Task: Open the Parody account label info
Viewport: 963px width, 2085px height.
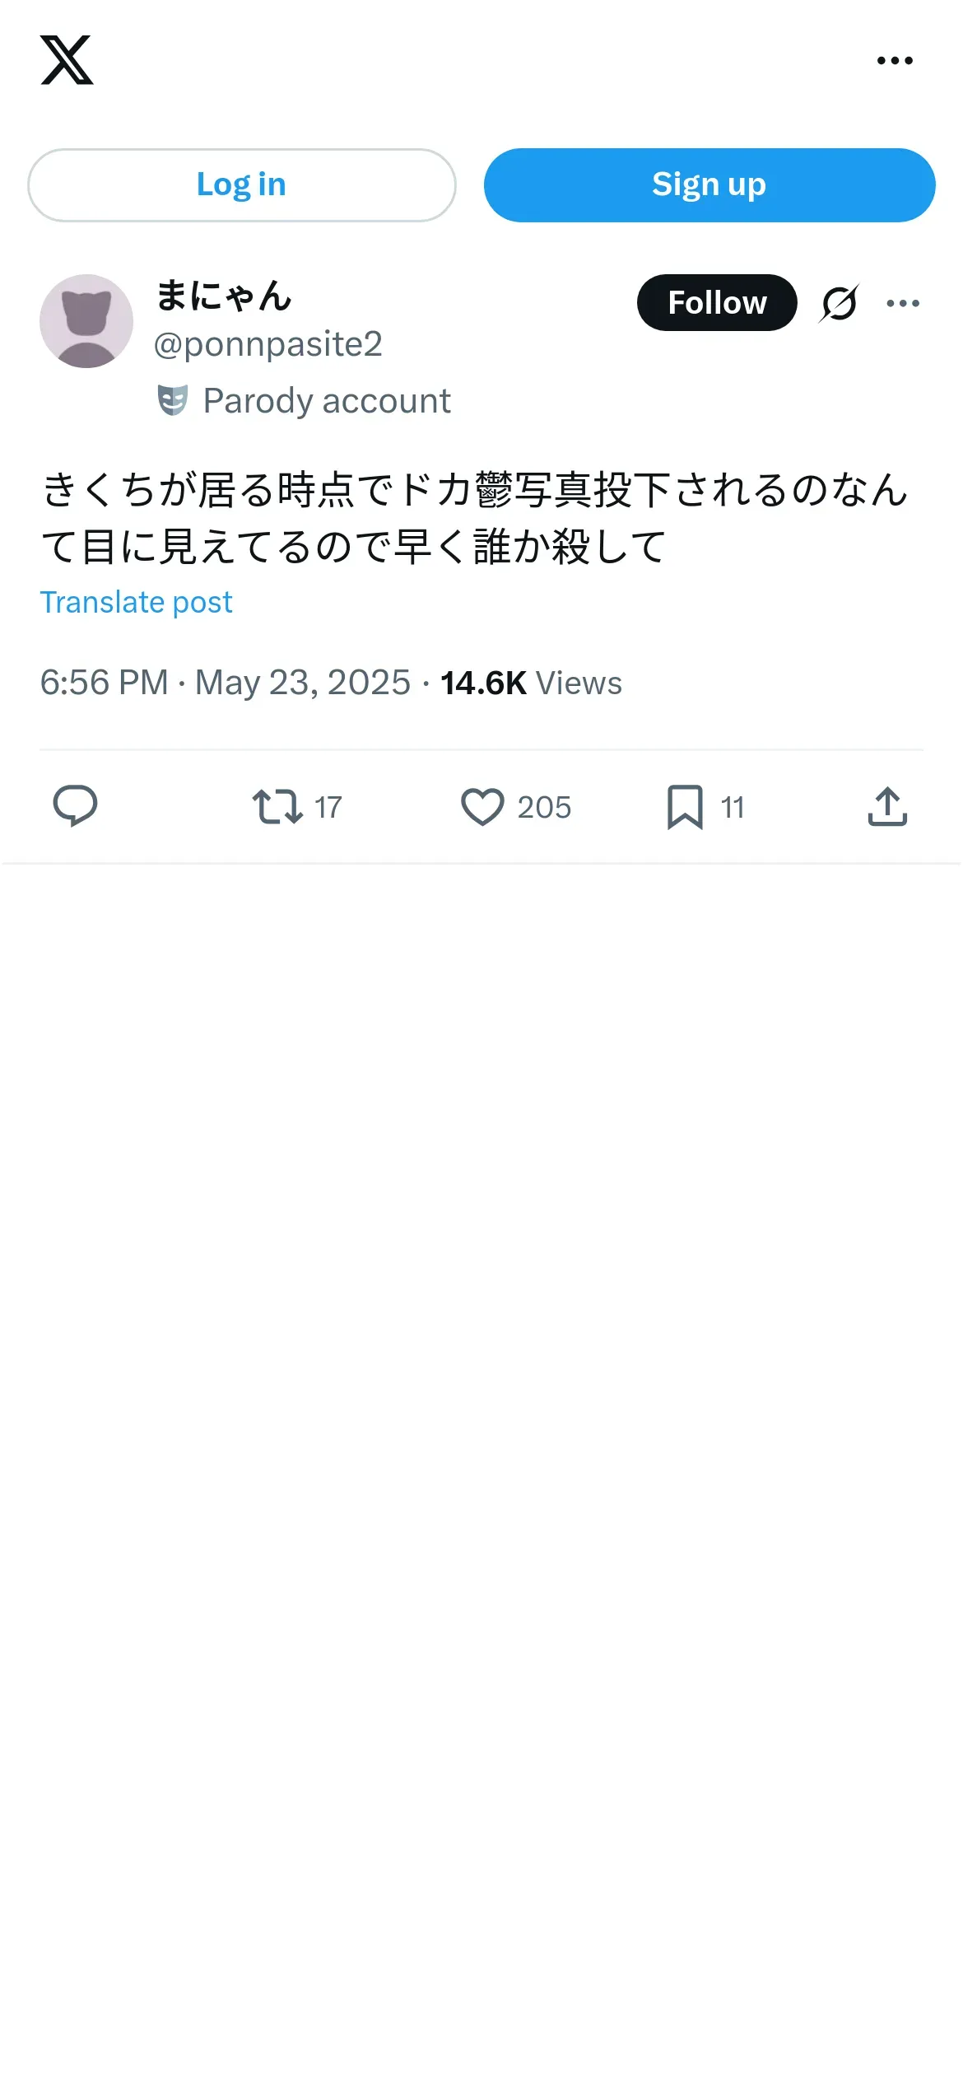Action: [x=327, y=401]
